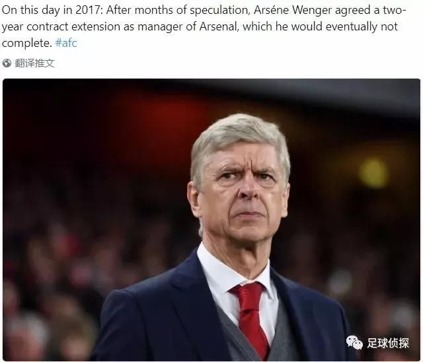Click the phrase 'On this day' in the tweet
This screenshot has height=362, width=423.
coord(34,11)
